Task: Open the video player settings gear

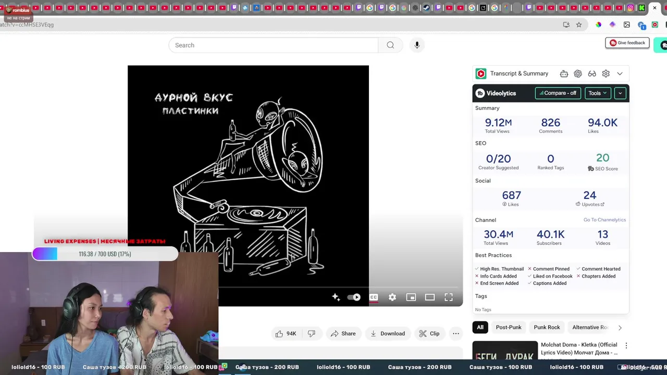Action: pyautogui.click(x=392, y=297)
